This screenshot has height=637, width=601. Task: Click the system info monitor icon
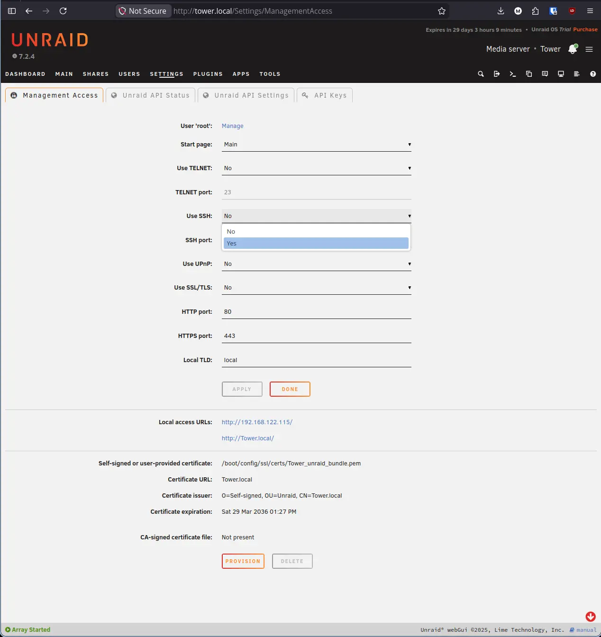point(561,74)
